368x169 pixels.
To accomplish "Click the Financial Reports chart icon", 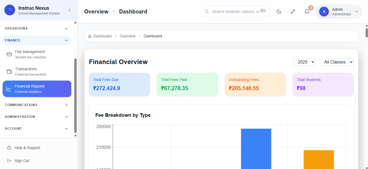I will (x=9, y=89).
